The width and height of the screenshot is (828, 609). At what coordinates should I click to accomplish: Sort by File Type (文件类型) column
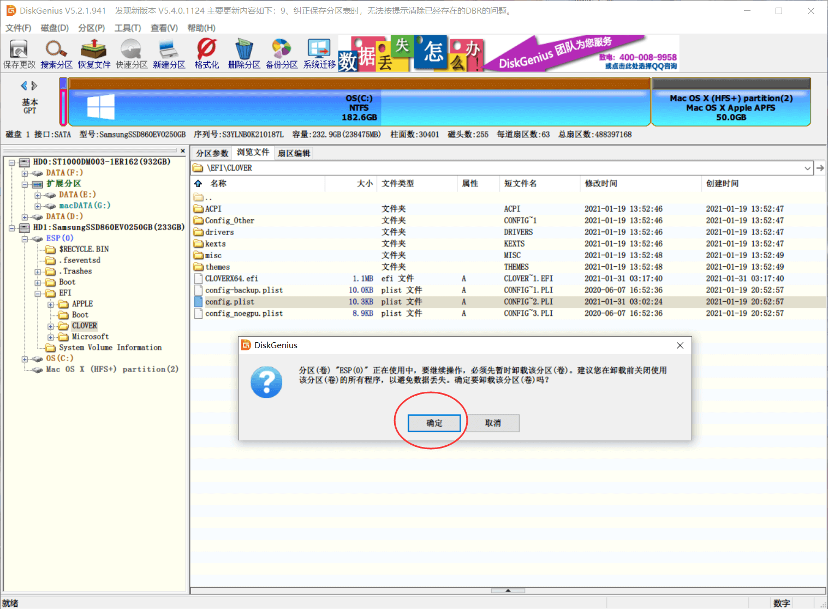point(398,183)
